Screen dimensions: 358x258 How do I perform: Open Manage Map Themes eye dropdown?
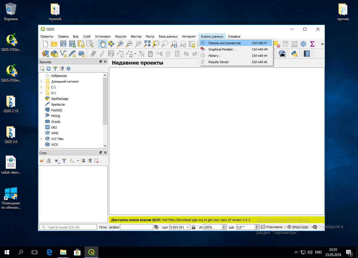(x=57, y=161)
